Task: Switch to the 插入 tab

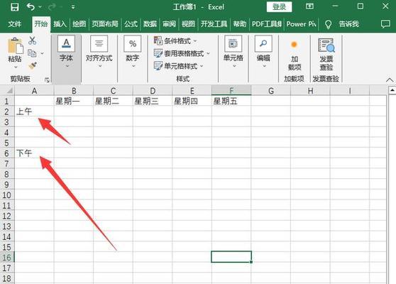Action: click(x=60, y=24)
